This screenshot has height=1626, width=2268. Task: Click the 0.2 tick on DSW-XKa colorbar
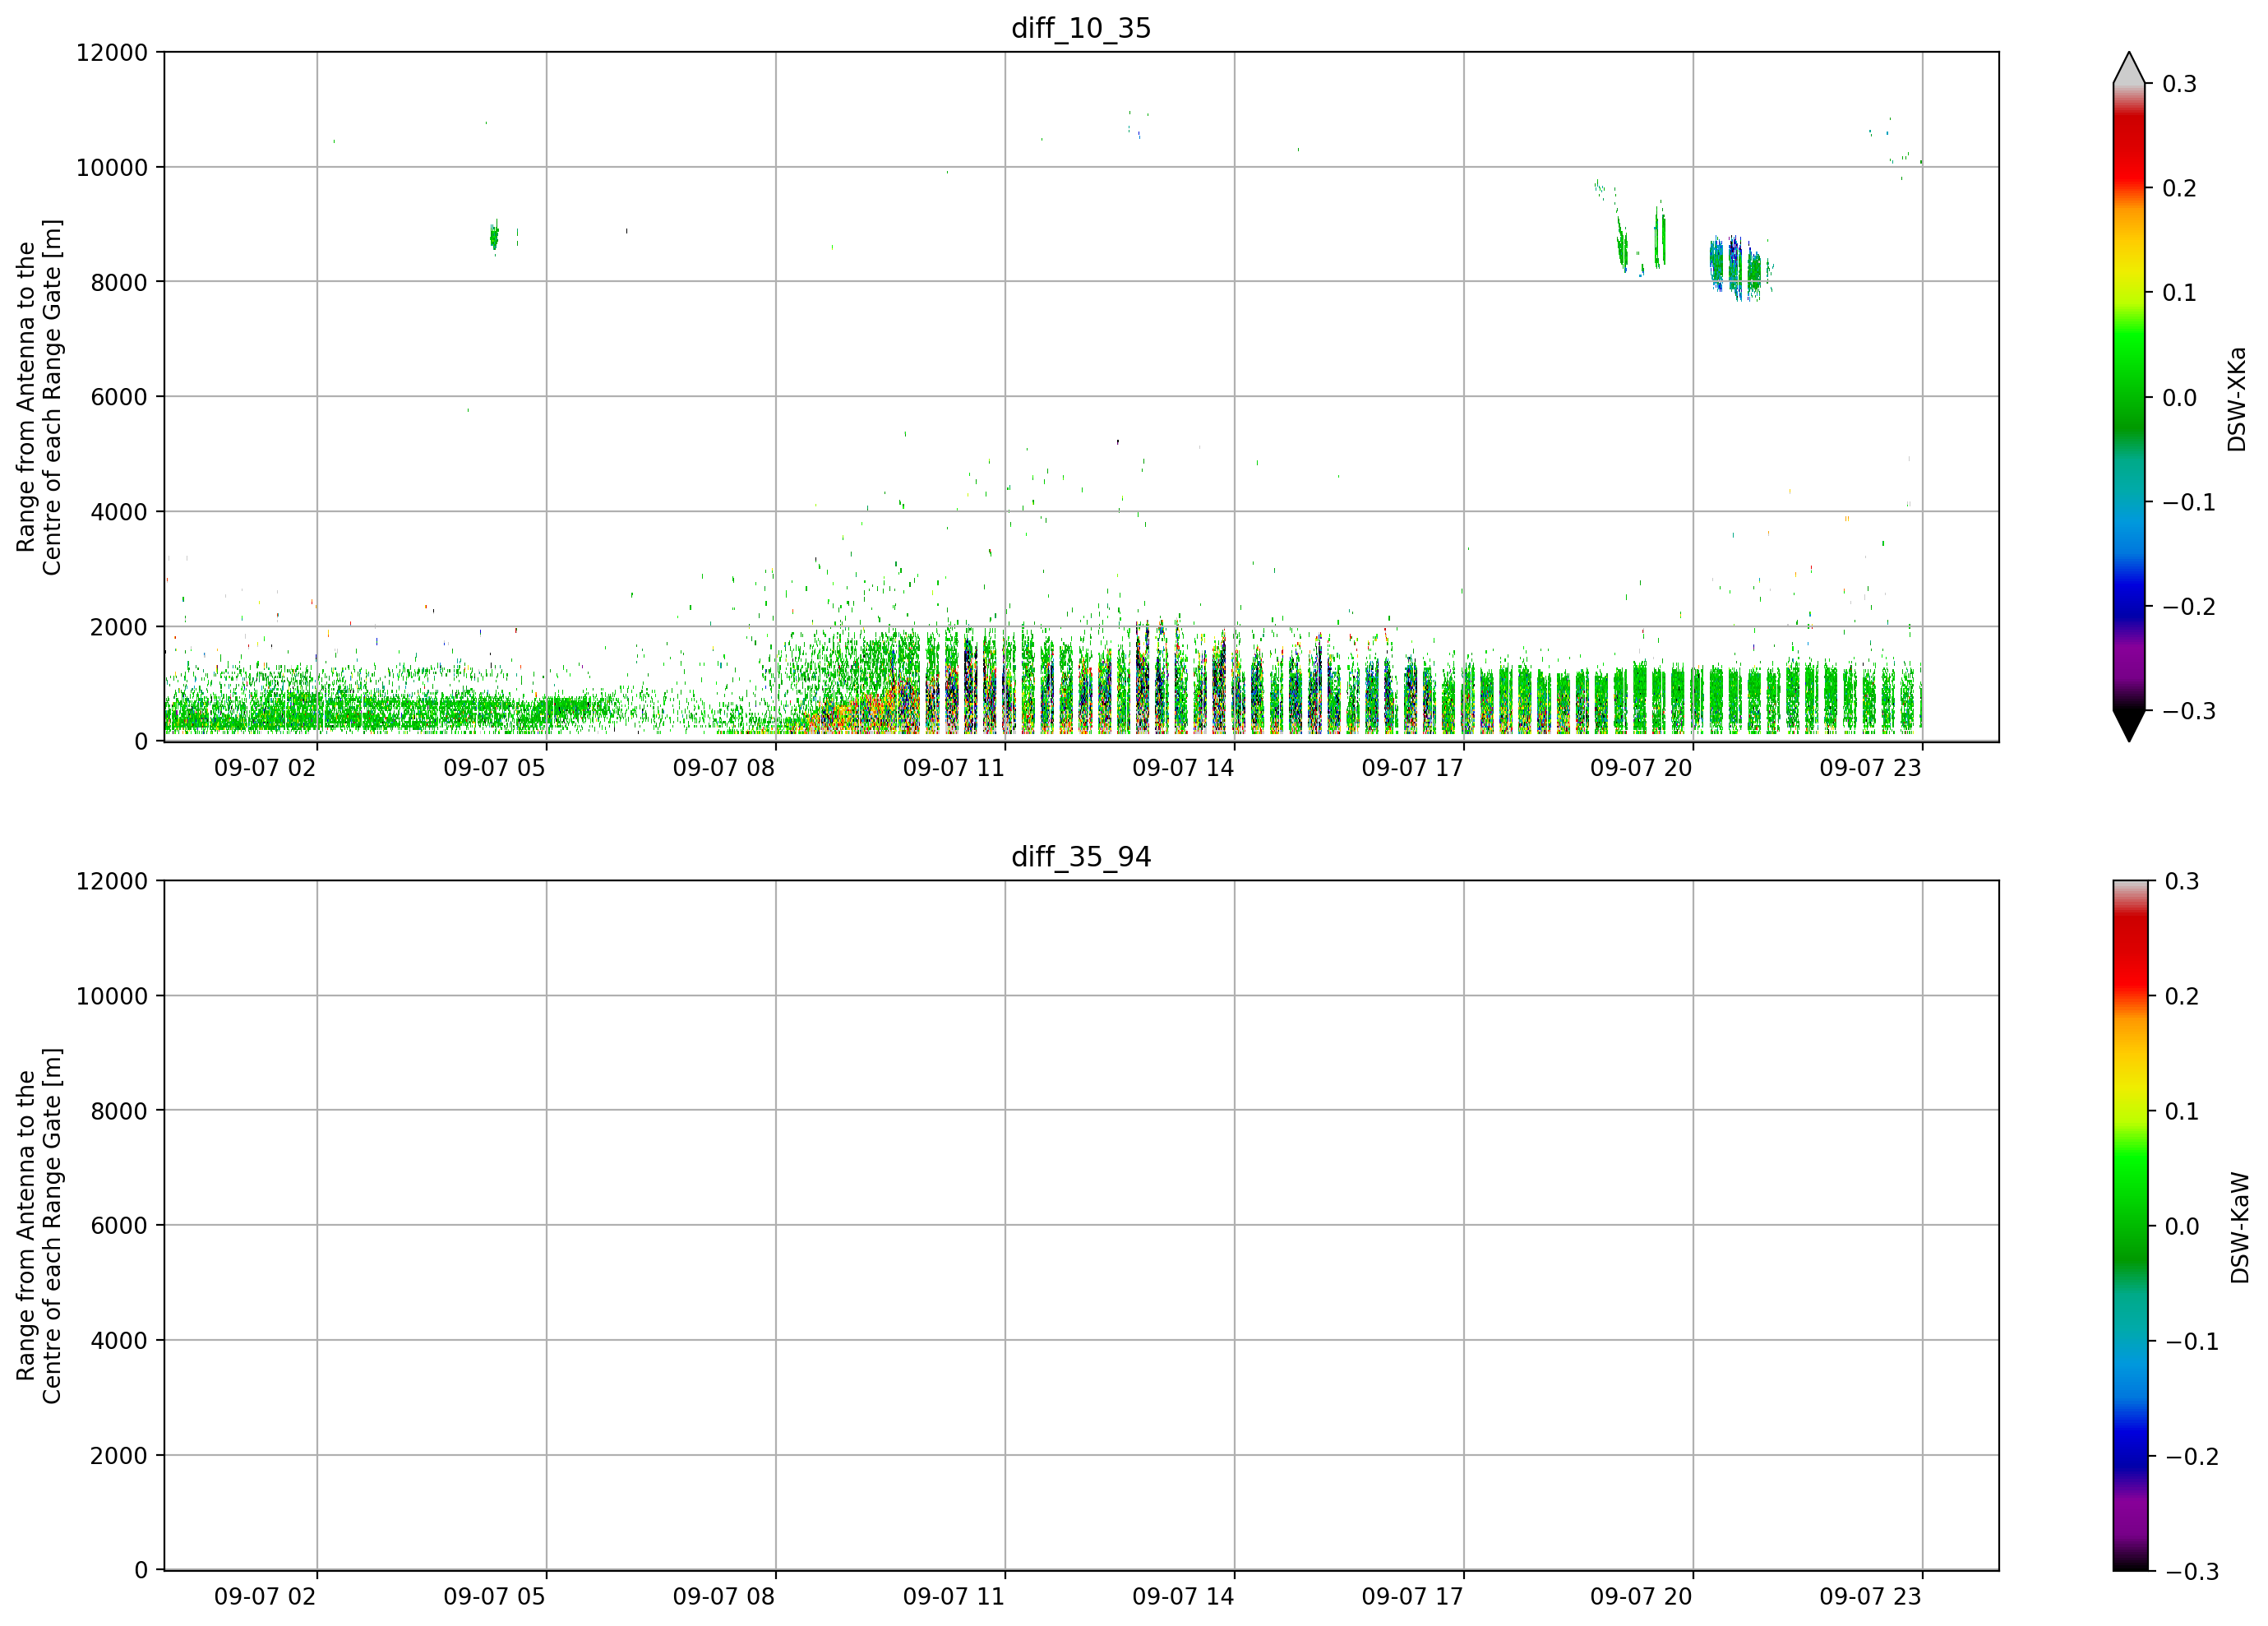(x=2179, y=188)
